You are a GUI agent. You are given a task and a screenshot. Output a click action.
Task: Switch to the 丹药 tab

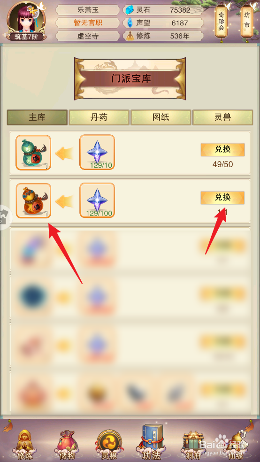tap(99, 117)
